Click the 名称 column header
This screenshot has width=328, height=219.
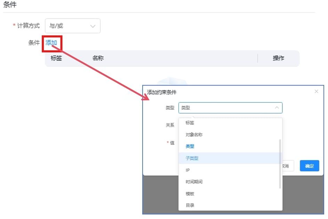98,58
